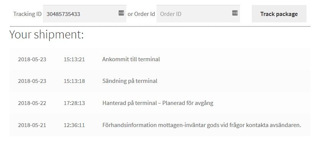Focus the Tracking ID input field
Image resolution: width=313 pixels, height=151 pixels.
(x=85, y=14)
